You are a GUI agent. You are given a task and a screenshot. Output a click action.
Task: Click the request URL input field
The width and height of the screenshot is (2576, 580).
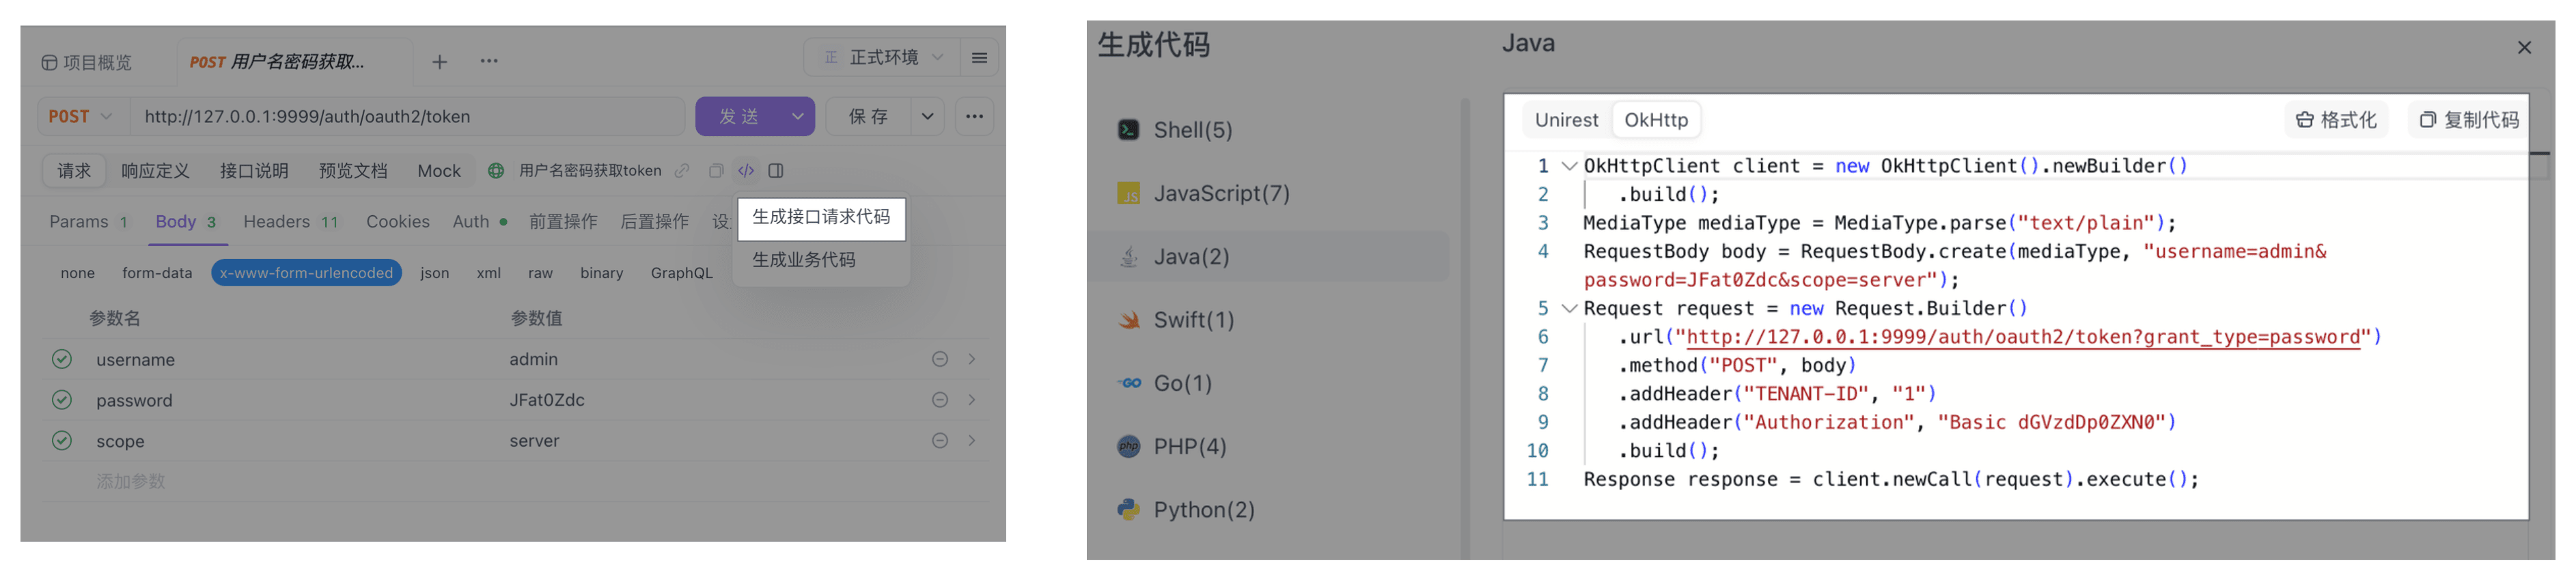tap(408, 117)
